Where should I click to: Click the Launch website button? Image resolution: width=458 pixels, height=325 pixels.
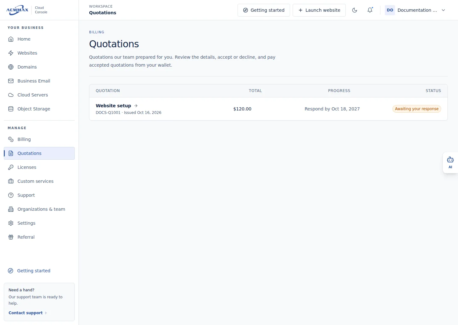(x=319, y=10)
